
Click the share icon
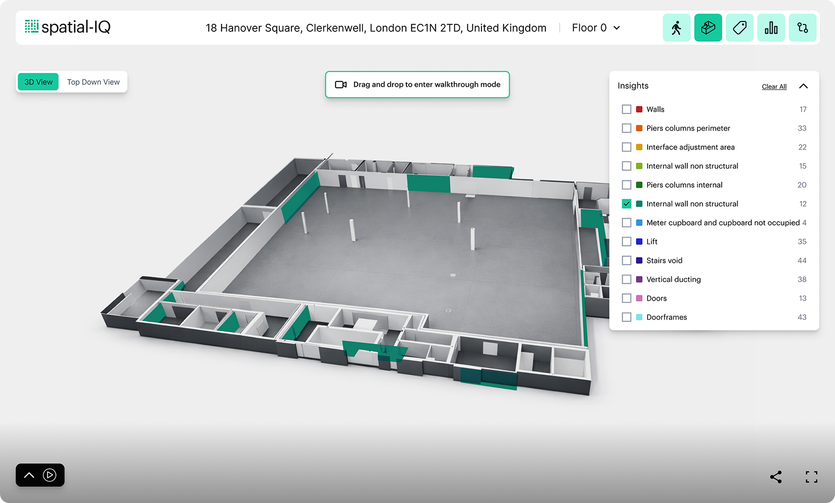click(776, 477)
